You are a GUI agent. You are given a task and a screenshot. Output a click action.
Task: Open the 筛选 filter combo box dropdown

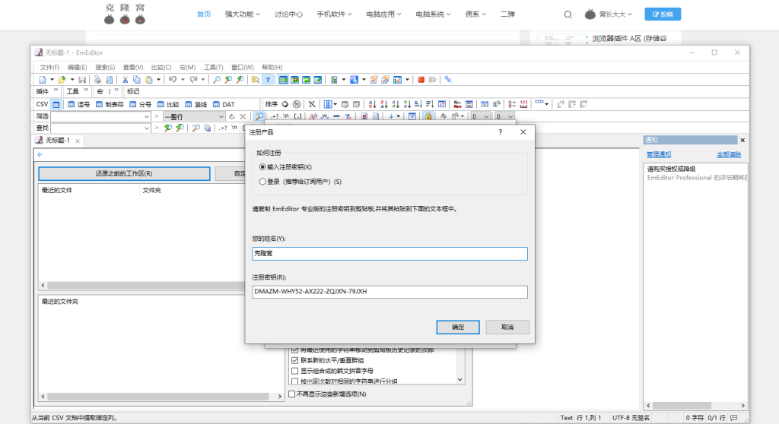(x=147, y=116)
